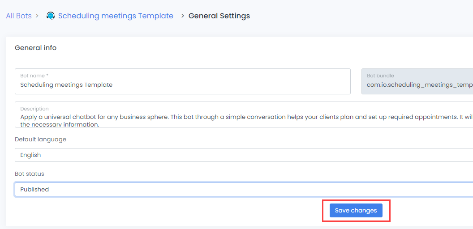Viewport: 473px width, 229px height.
Task: Select General Settings breadcrumb item
Action: click(219, 16)
